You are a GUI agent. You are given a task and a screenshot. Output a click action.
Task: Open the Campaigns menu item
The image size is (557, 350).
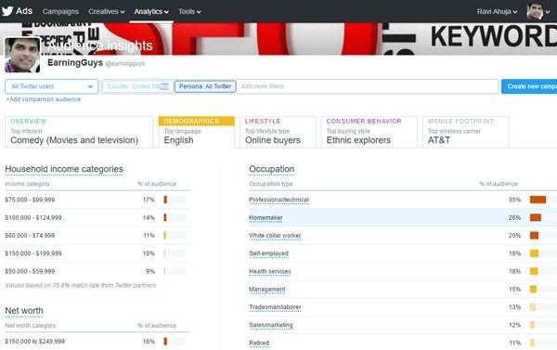click(x=60, y=11)
